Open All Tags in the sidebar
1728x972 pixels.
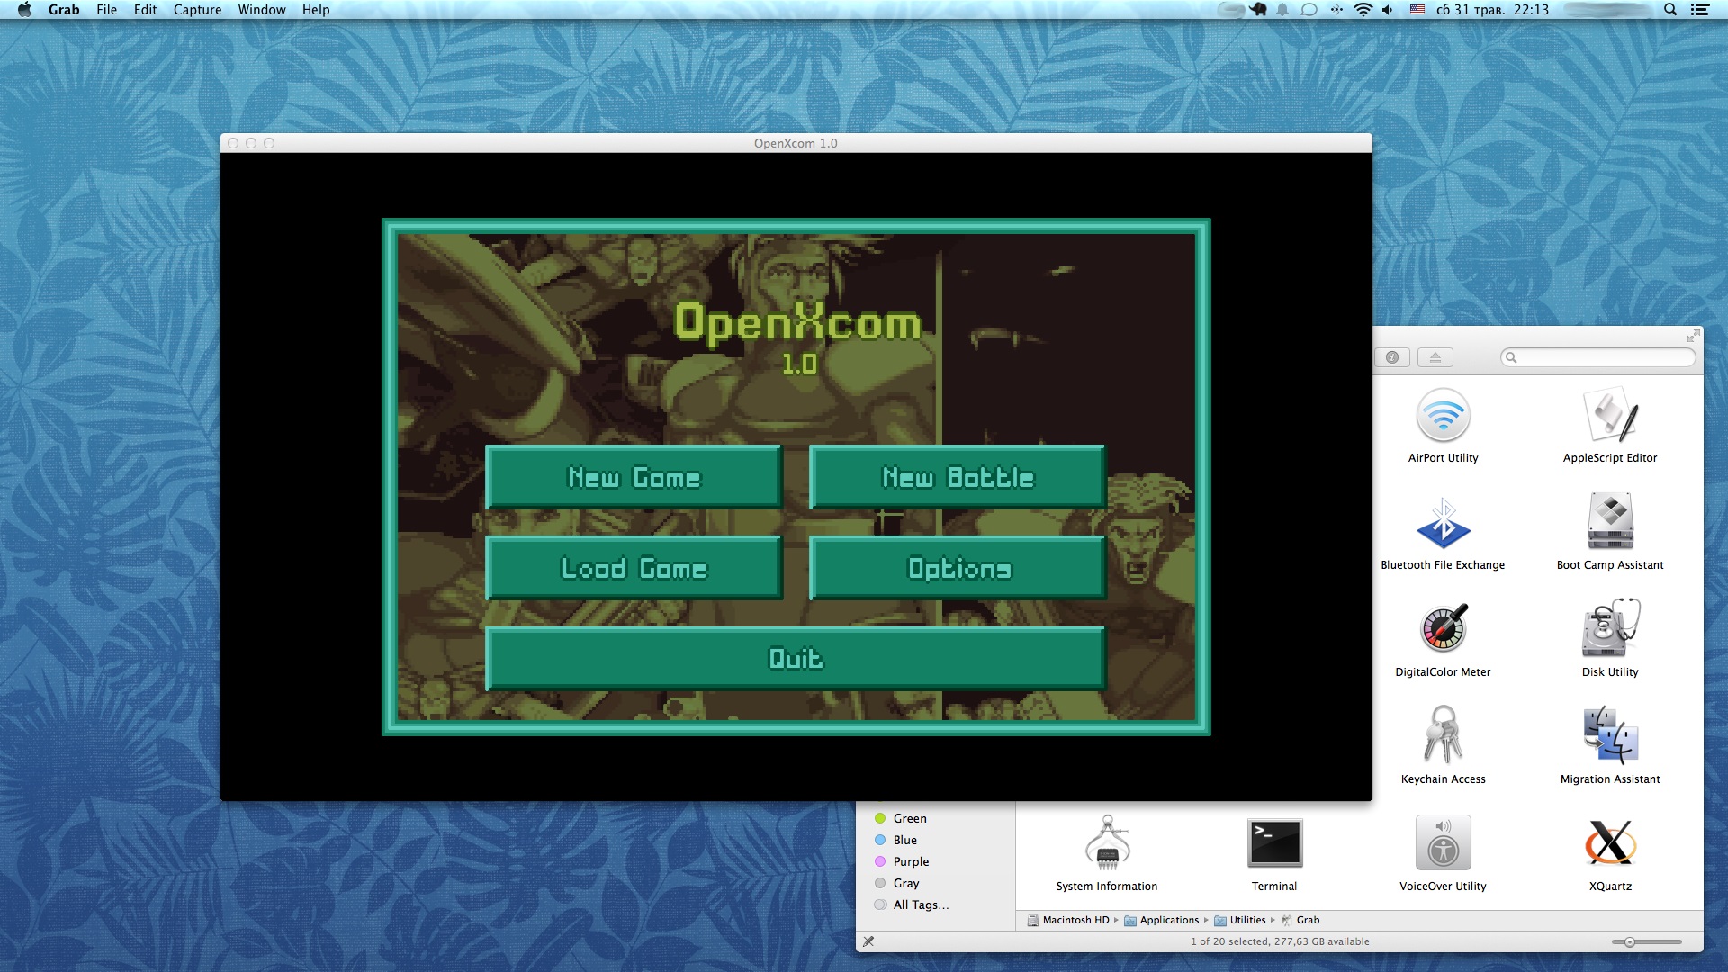(919, 904)
